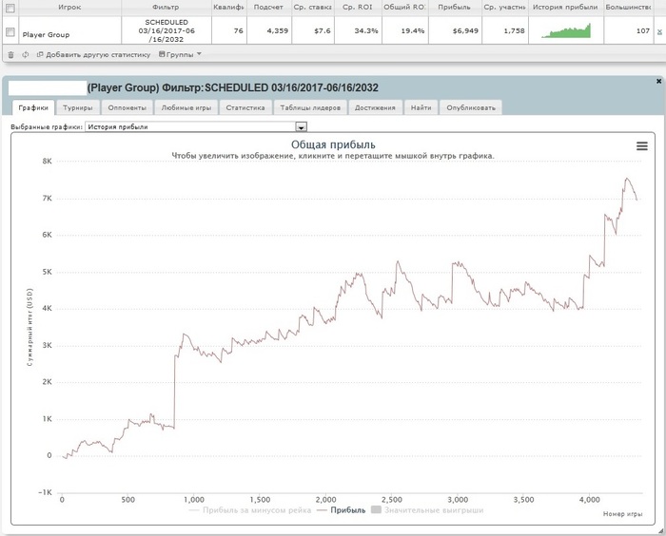
Task: Open the Любимые игры tab
Action: [x=186, y=107]
